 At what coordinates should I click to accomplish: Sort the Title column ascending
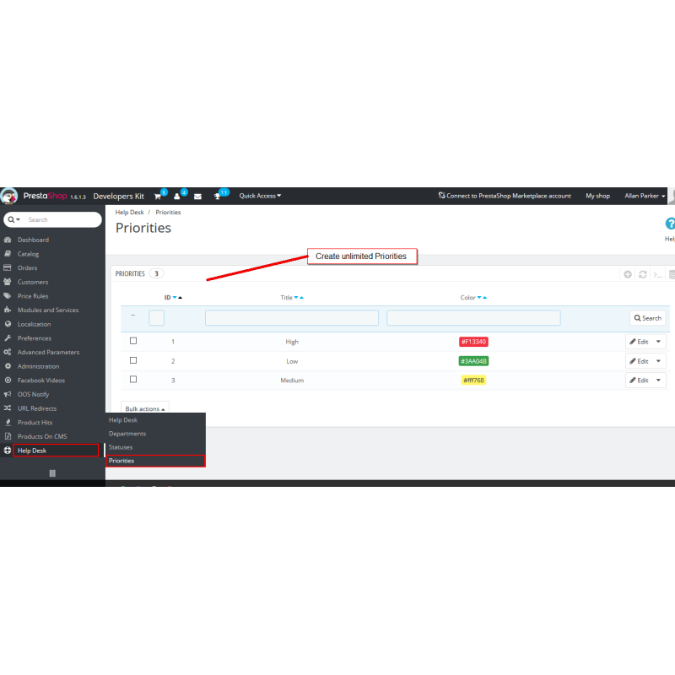(301, 298)
